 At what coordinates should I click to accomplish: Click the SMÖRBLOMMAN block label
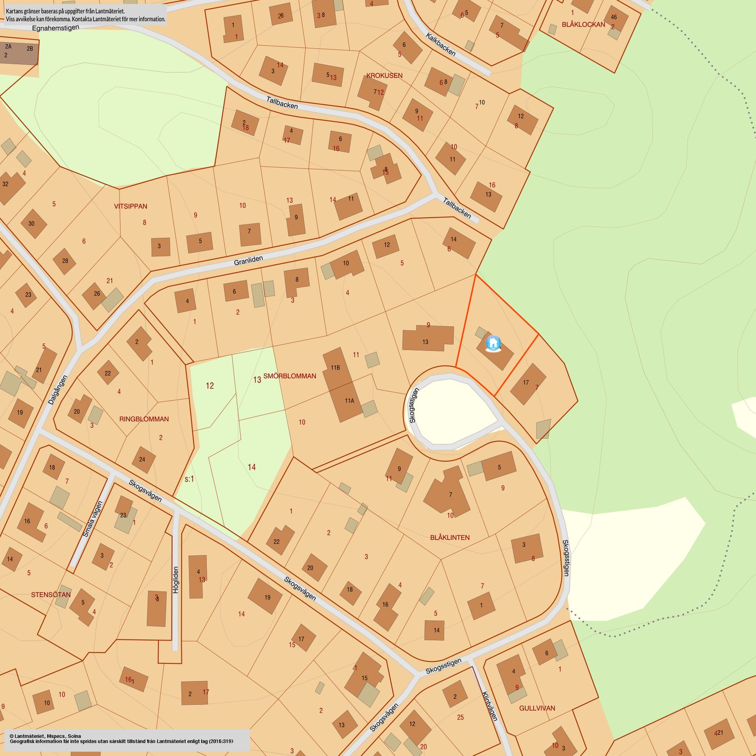pyautogui.click(x=290, y=376)
